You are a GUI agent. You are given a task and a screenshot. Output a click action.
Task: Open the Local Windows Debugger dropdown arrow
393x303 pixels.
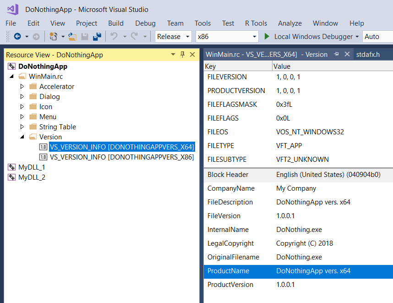tap(357, 37)
